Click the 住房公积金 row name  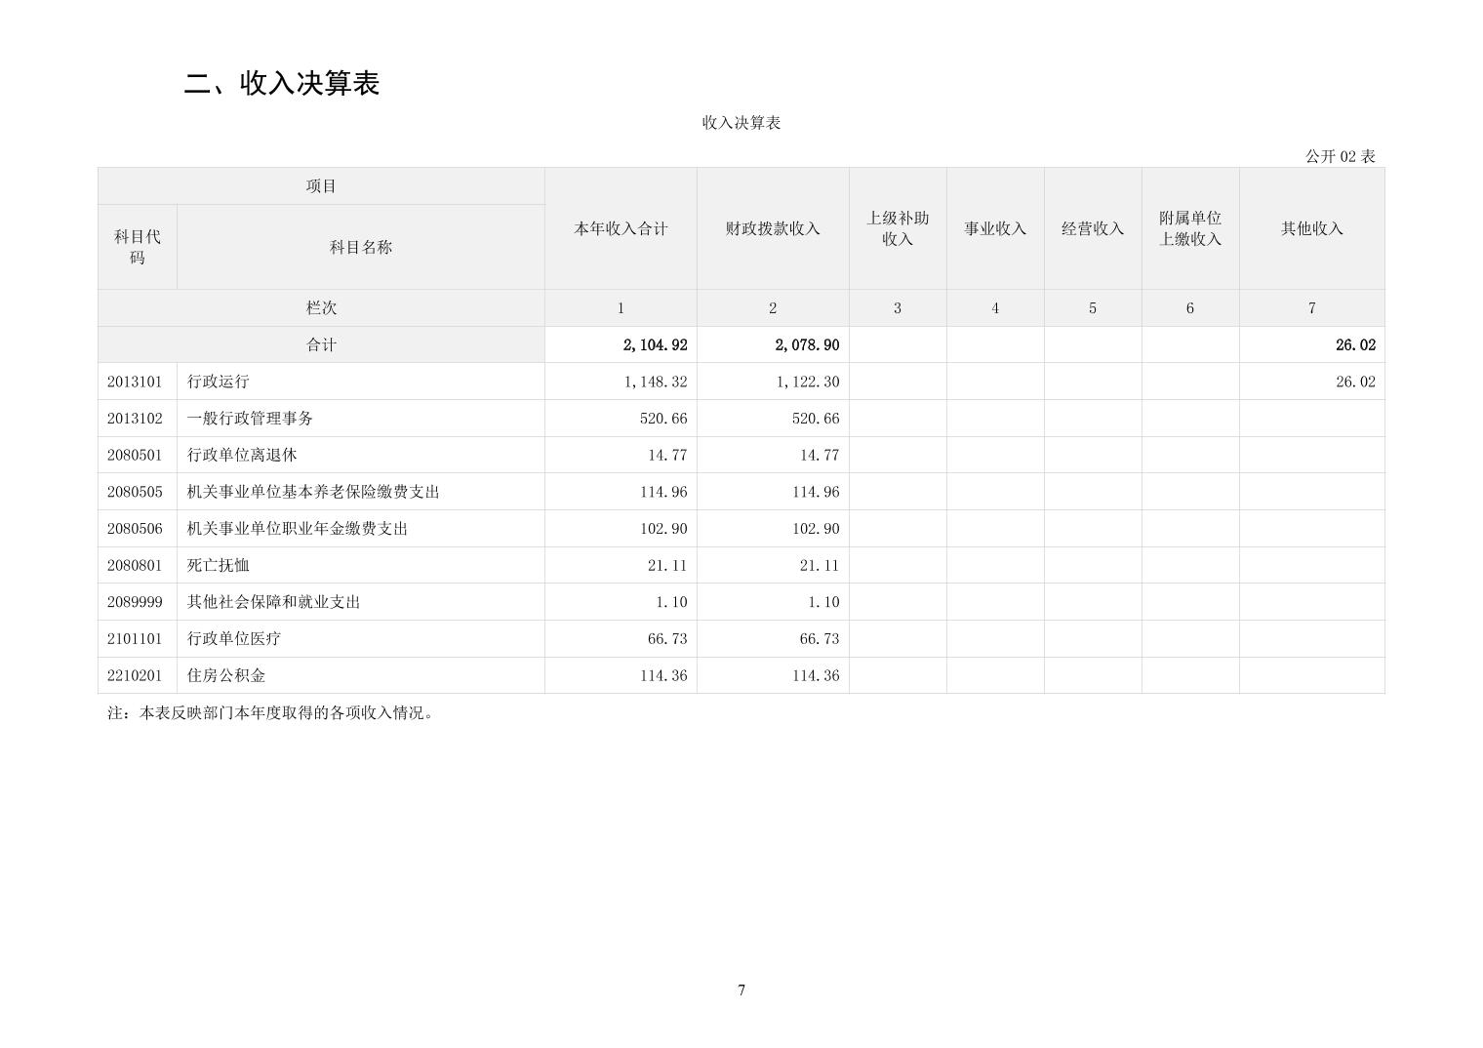(x=226, y=675)
